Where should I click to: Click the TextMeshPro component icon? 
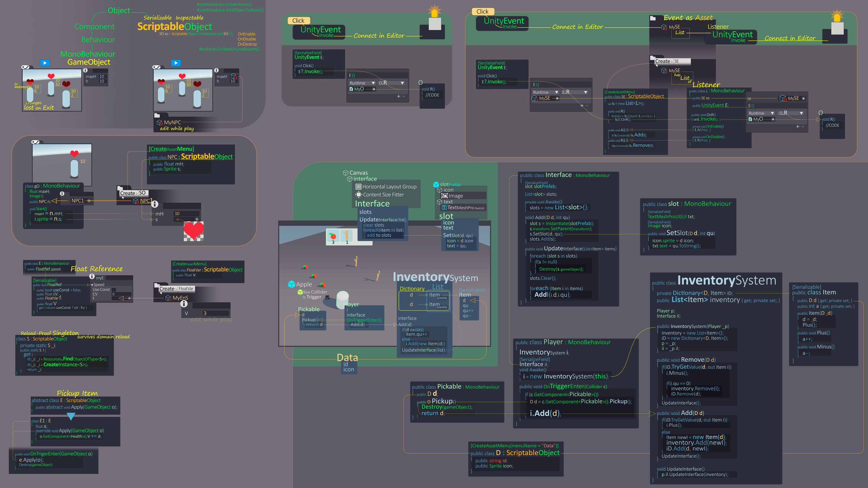click(x=444, y=208)
